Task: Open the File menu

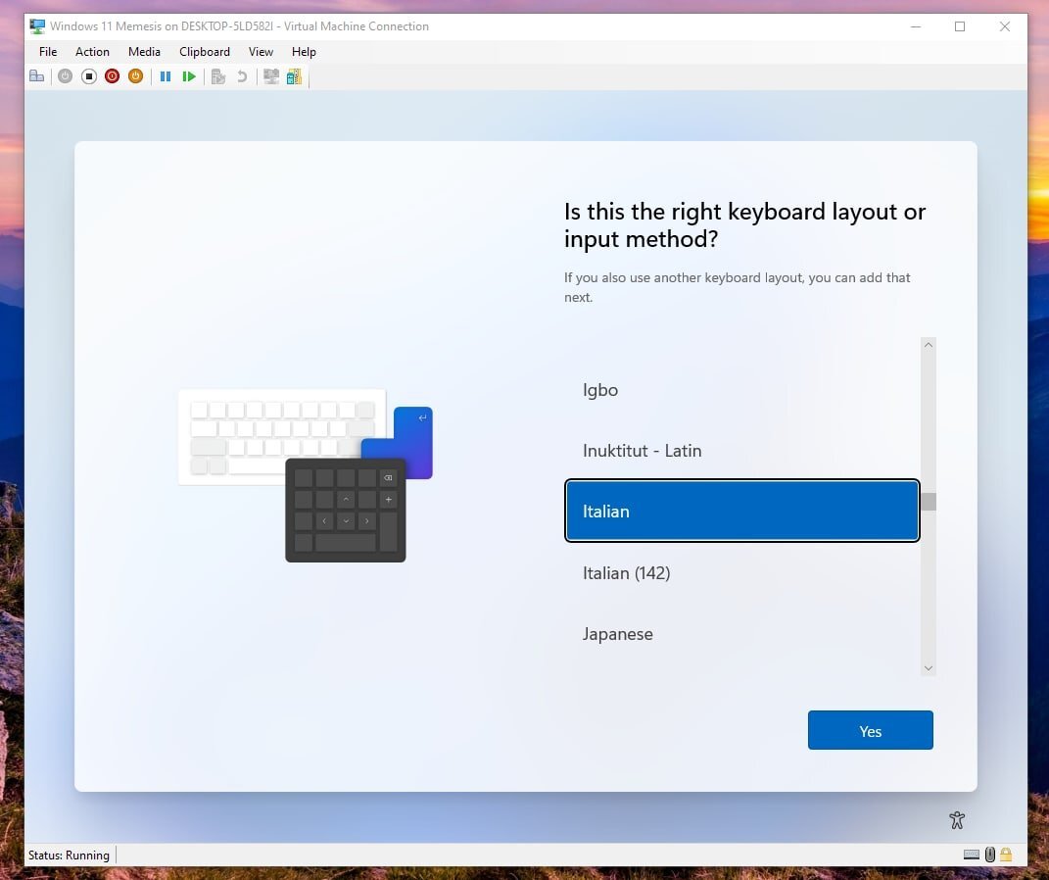Action: point(47,52)
